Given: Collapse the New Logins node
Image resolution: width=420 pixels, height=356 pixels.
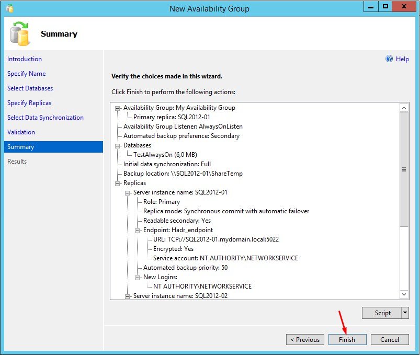Looking at the screenshot, I should tap(138, 277).
